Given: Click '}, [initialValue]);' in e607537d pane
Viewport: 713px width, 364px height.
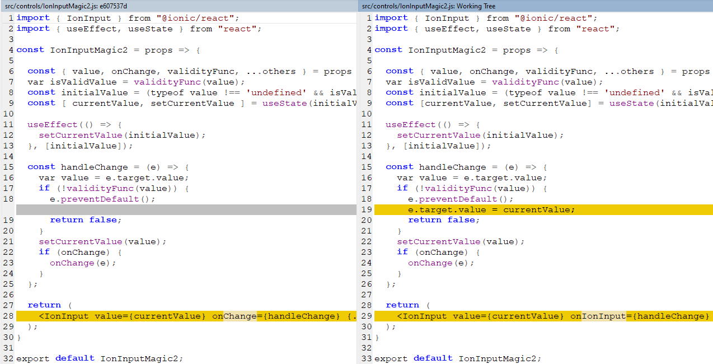Looking at the screenshot, I should pyautogui.click(x=80, y=146).
